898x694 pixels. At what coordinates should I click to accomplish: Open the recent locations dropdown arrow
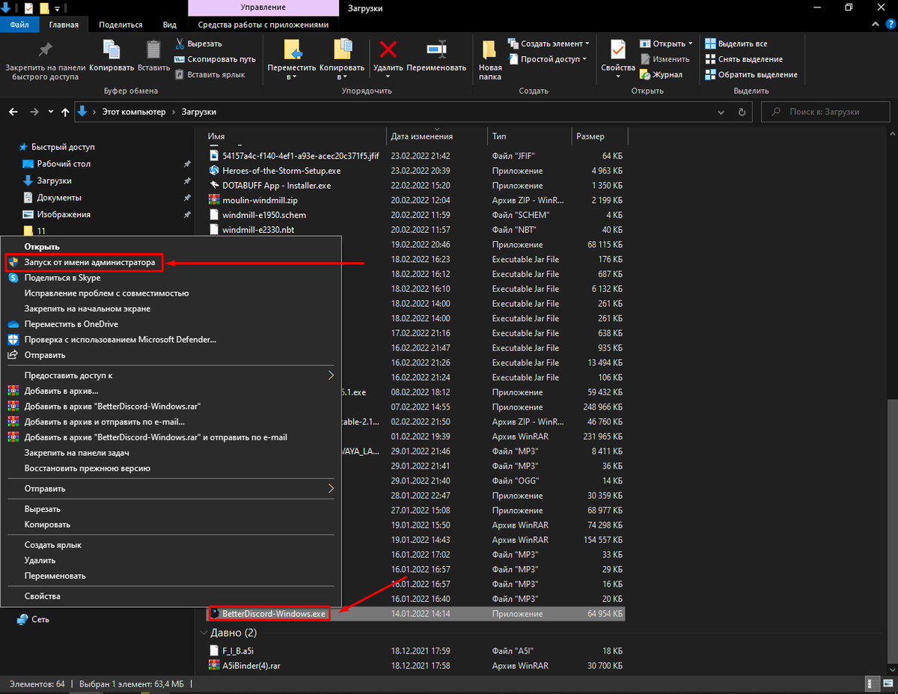coord(50,112)
